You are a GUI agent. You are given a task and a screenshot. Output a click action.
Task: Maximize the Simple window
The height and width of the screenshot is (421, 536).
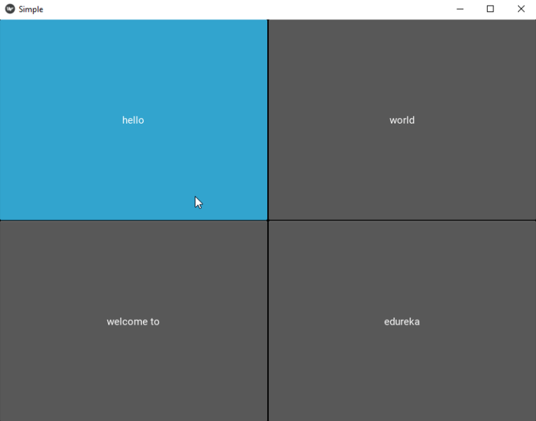491,9
